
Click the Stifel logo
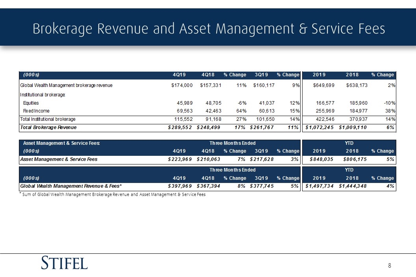64,263
